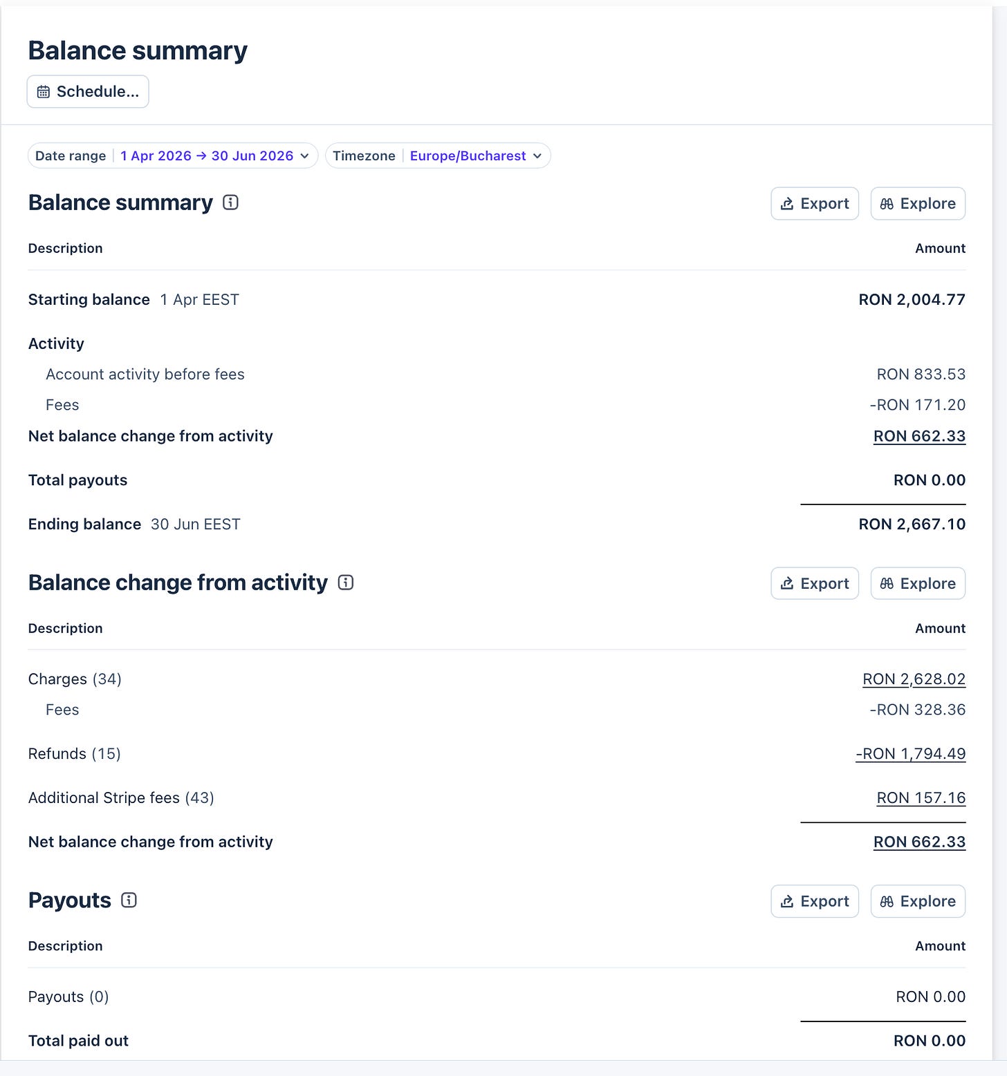Click the -RON 171.20 fees amount
1007x1076 pixels.
[x=917, y=405]
